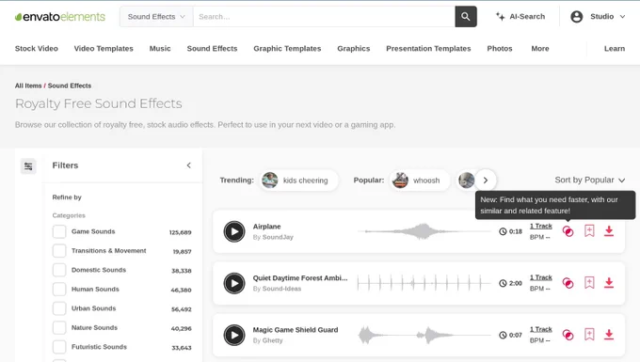Open author Sound-Ideas profile
The image size is (640, 362).
pos(281,289)
